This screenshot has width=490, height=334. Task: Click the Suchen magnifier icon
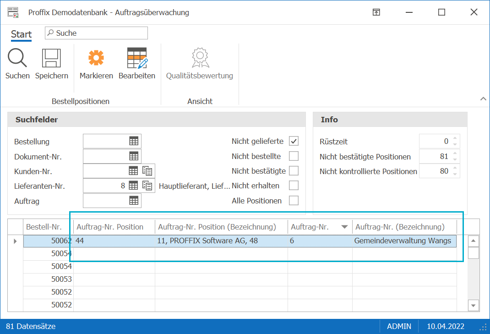tap(17, 58)
